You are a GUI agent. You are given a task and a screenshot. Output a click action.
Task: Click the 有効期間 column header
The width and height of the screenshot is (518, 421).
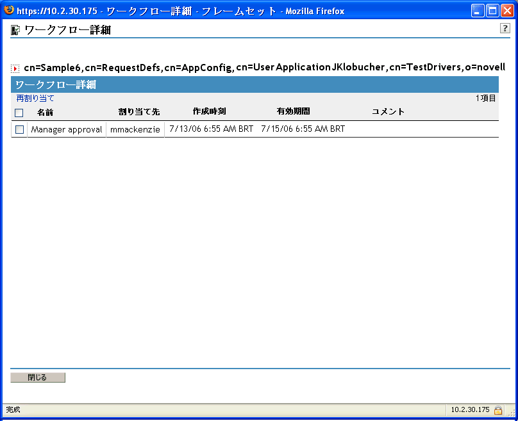tap(294, 111)
